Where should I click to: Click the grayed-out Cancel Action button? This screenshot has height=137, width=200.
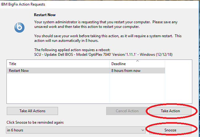pos(127,111)
